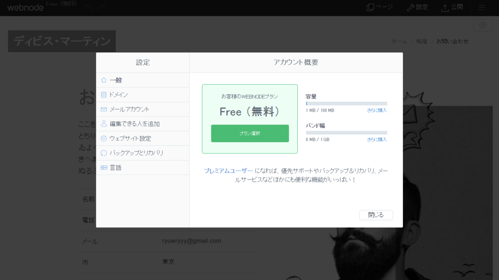
Task: Click the webnode logo
Action: 25,8
